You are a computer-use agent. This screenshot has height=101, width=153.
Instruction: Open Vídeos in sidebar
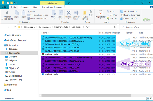click(x=10, y=72)
